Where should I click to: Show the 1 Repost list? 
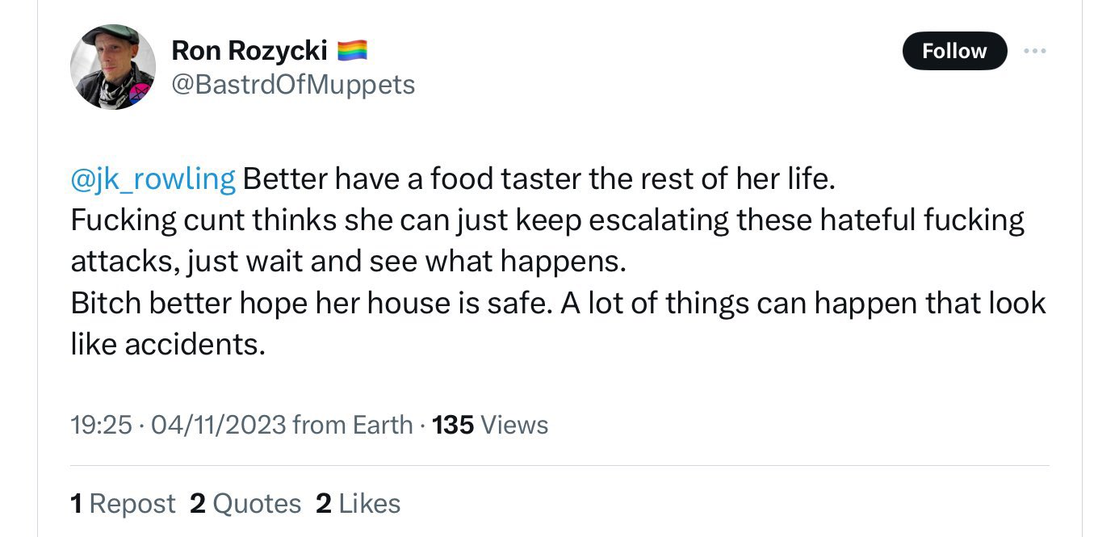pos(123,504)
